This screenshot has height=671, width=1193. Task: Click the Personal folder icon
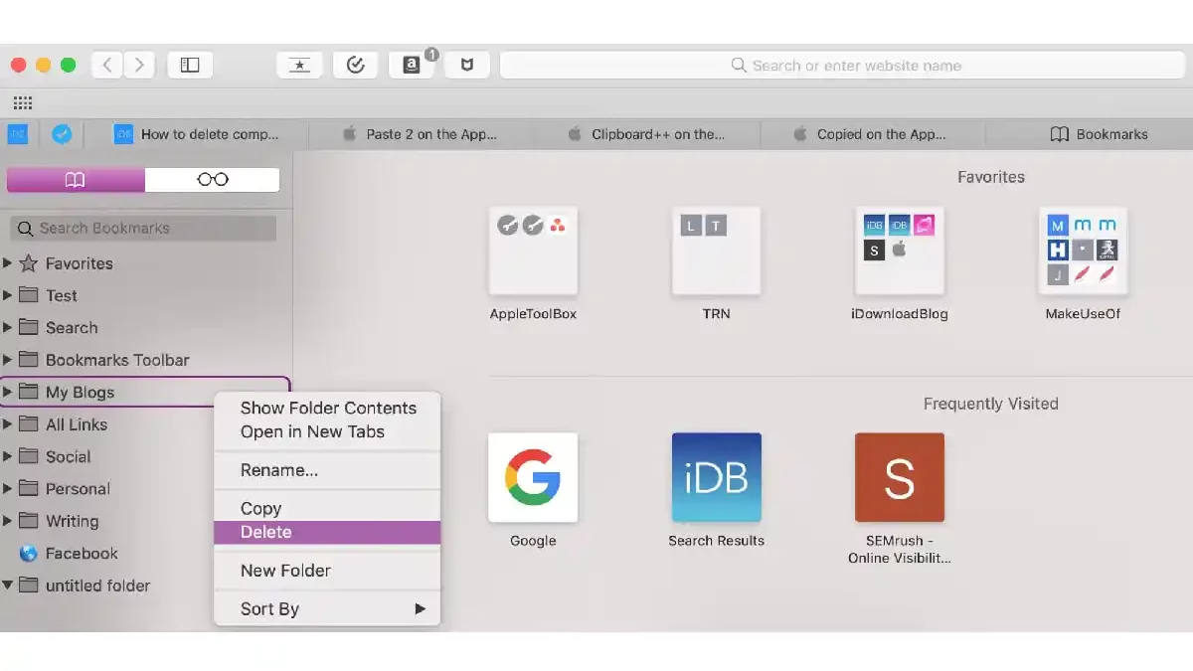pos(28,489)
